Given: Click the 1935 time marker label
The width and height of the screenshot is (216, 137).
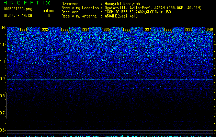Looking at the screenshot, I should pos(106,29).
